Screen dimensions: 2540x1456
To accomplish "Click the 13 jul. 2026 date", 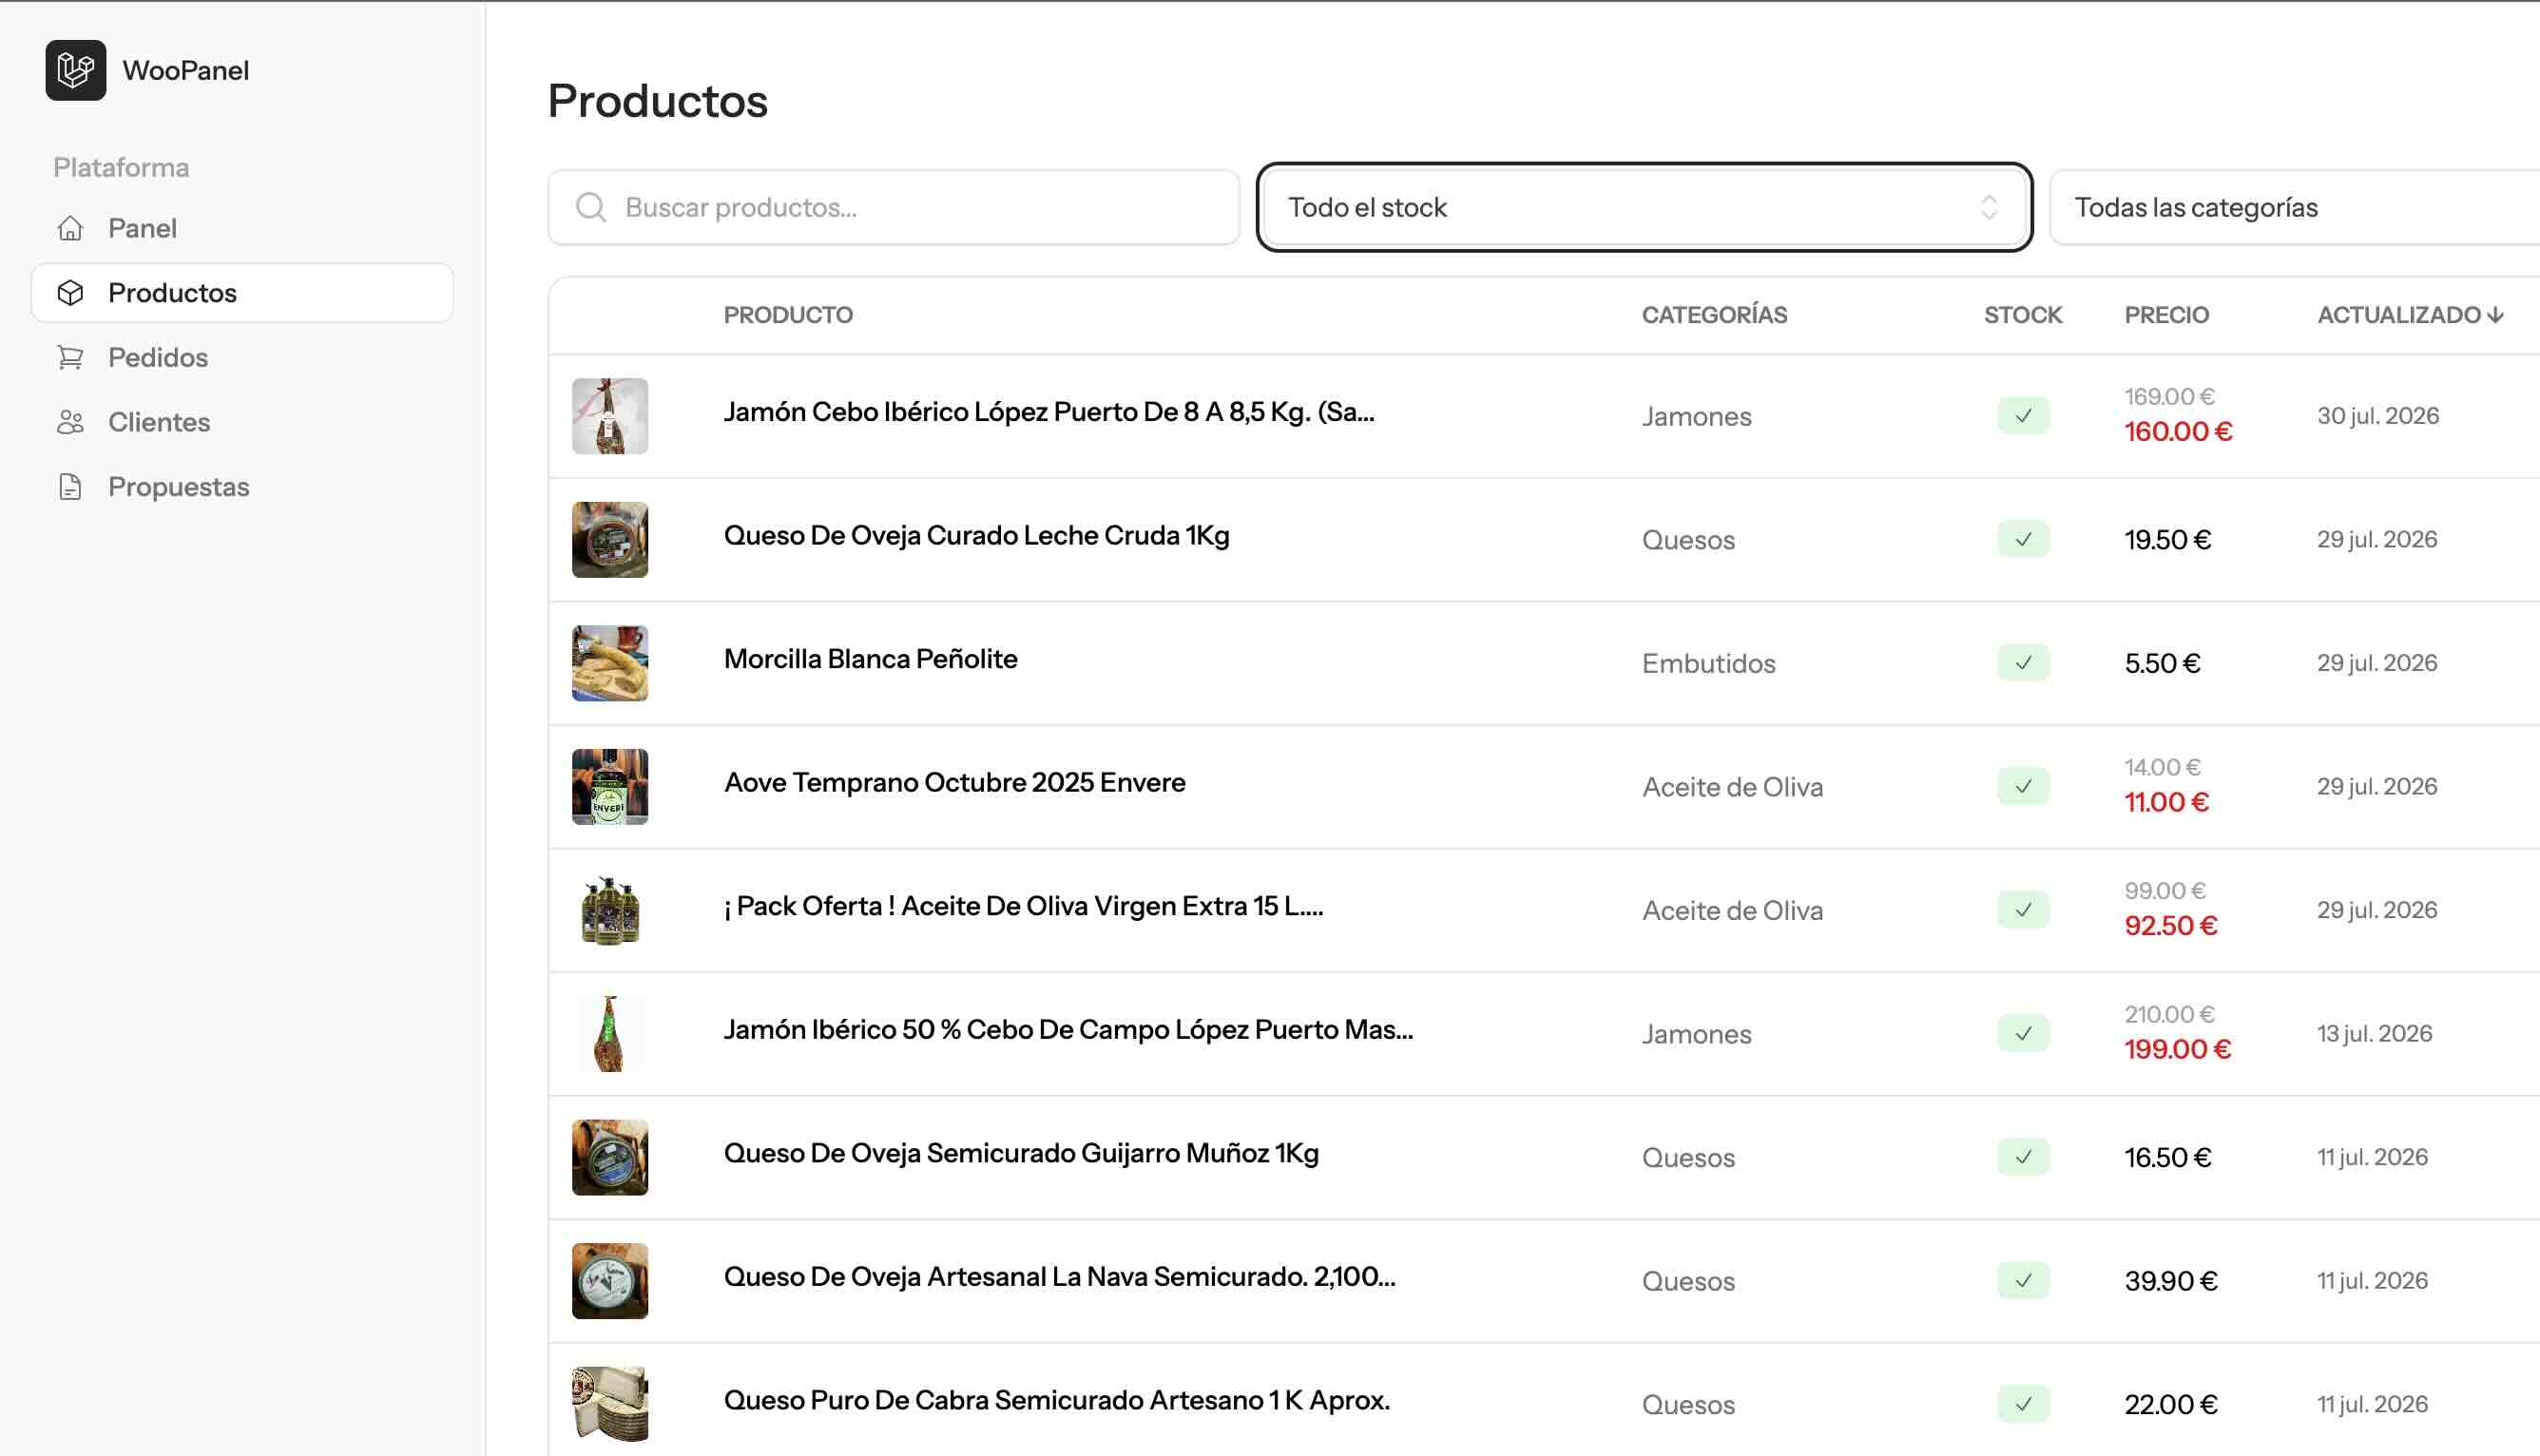I will coord(2375,1034).
